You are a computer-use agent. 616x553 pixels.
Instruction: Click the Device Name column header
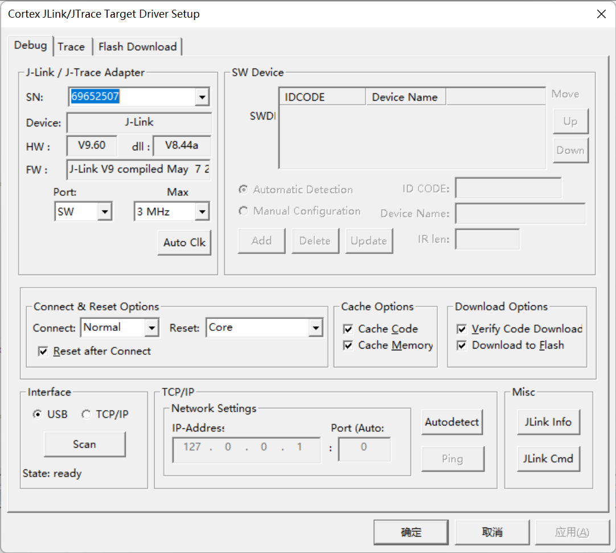point(406,97)
